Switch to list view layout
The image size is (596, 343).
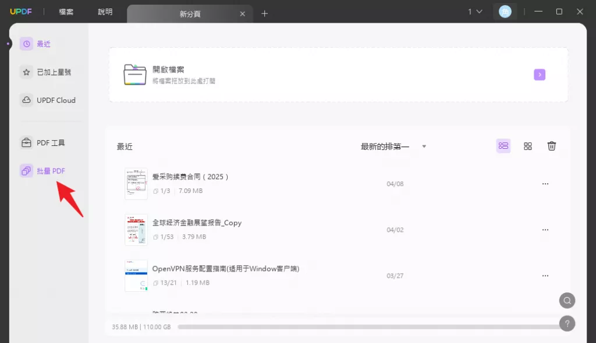(503, 146)
